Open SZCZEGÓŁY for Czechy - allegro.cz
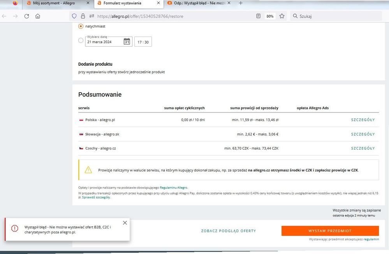The height and width of the screenshot is (254, 389). 363,149
